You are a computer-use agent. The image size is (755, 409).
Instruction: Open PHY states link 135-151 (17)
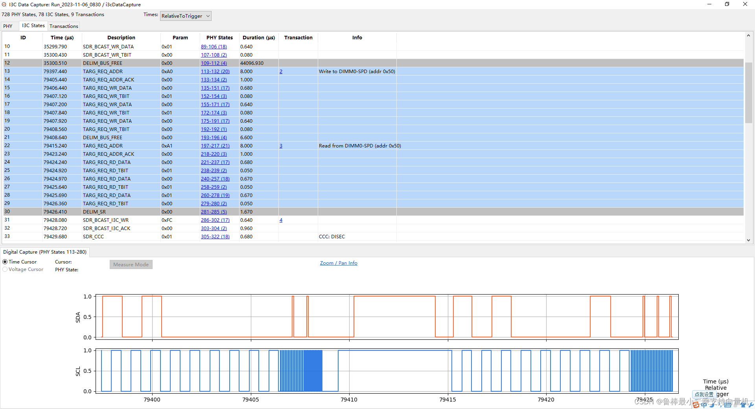point(215,88)
